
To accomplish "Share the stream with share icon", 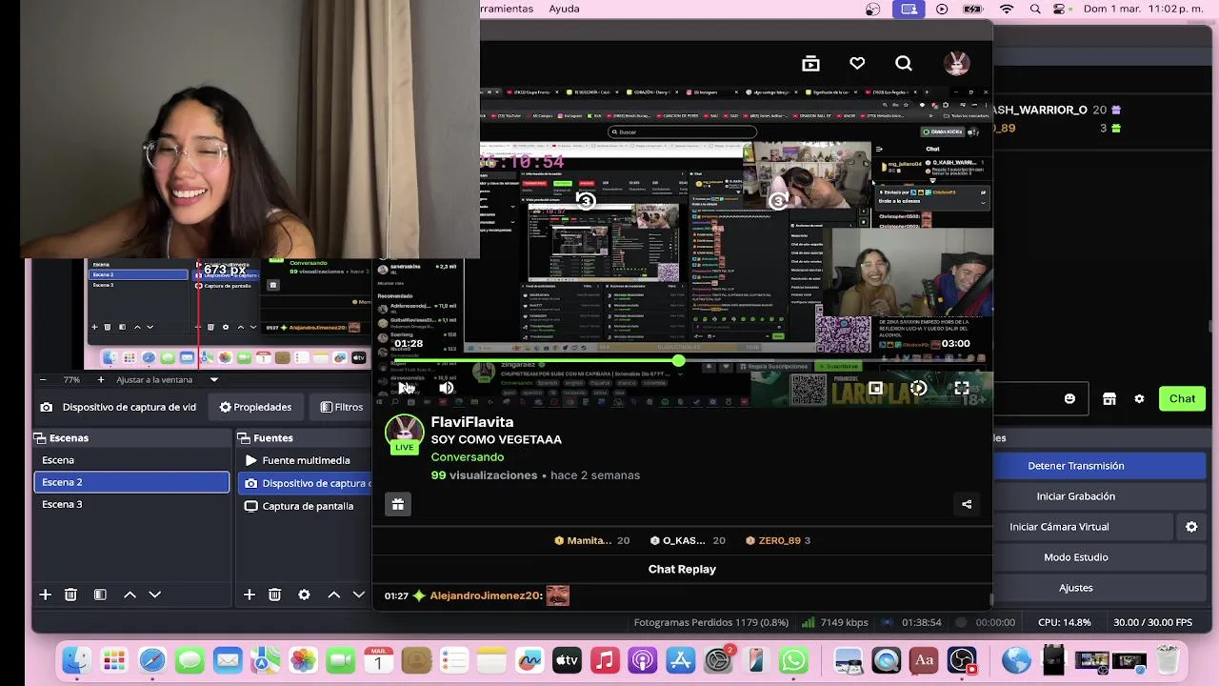I will pyautogui.click(x=967, y=505).
